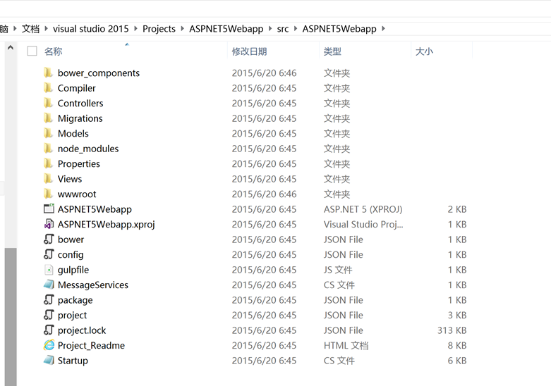Screen dimensions: 551x386
Task: Sort files by 修改日期 column header
Action: (x=249, y=51)
